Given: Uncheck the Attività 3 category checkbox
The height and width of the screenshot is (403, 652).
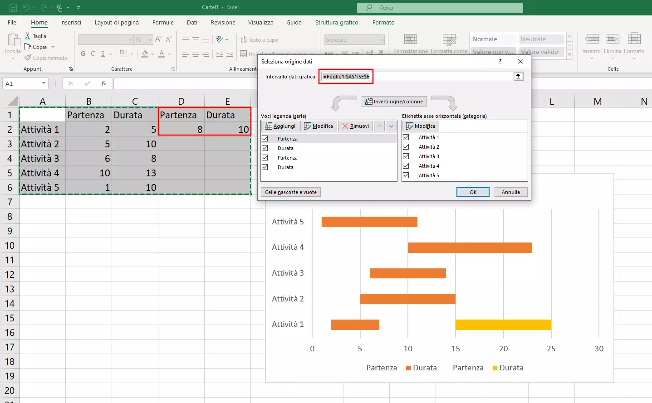Looking at the screenshot, I should click(x=406, y=156).
